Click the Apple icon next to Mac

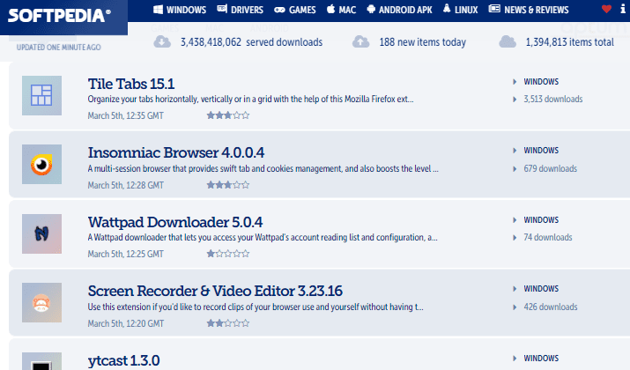pyautogui.click(x=330, y=9)
